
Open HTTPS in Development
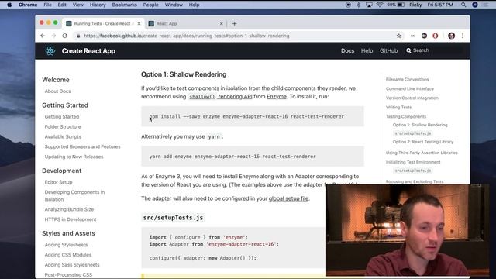tap(71, 219)
